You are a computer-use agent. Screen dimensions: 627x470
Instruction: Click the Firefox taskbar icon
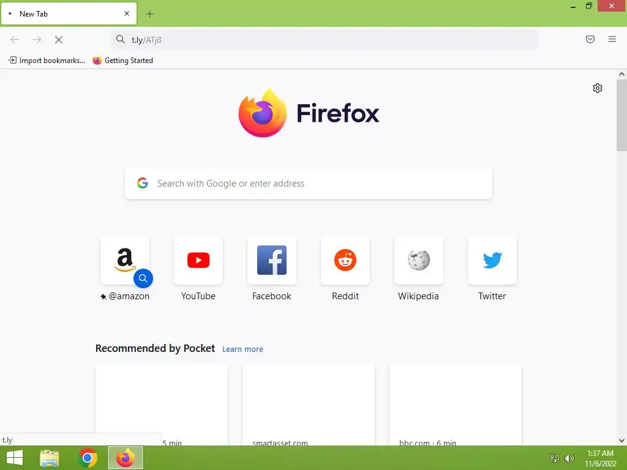pyautogui.click(x=125, y=458)
